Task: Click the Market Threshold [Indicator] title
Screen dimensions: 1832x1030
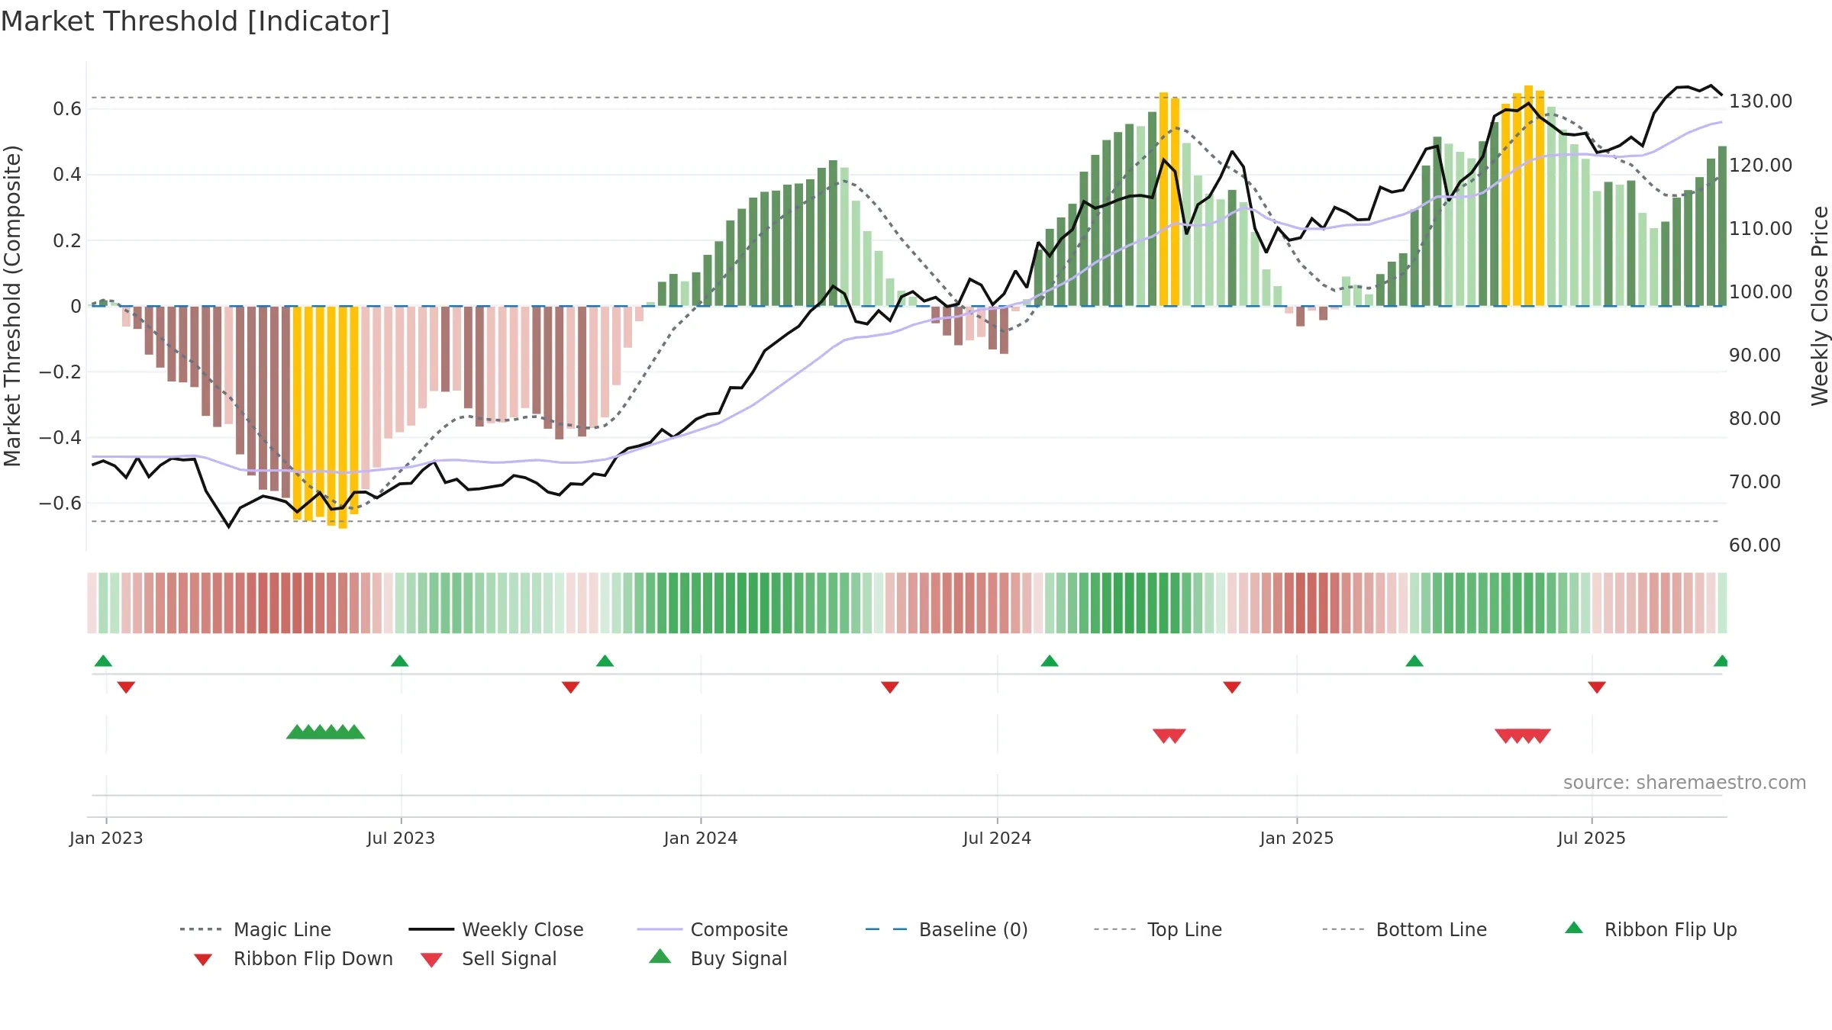Action: pyautogui.click(x=195, y=21)
